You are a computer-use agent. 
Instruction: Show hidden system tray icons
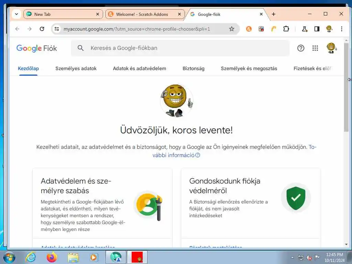click(292, 257)
